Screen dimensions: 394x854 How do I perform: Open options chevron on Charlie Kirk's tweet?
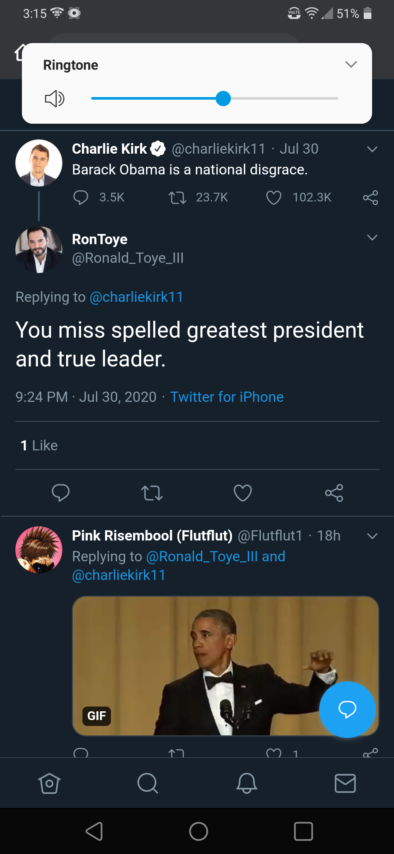(372, 149)
